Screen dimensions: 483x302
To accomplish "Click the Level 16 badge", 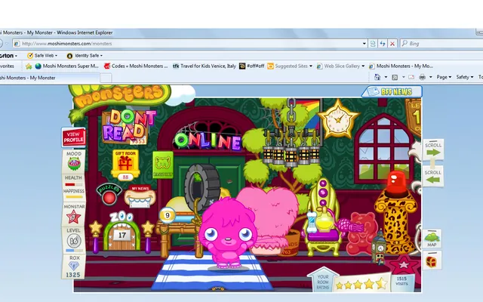I will (x=74, y=241).
